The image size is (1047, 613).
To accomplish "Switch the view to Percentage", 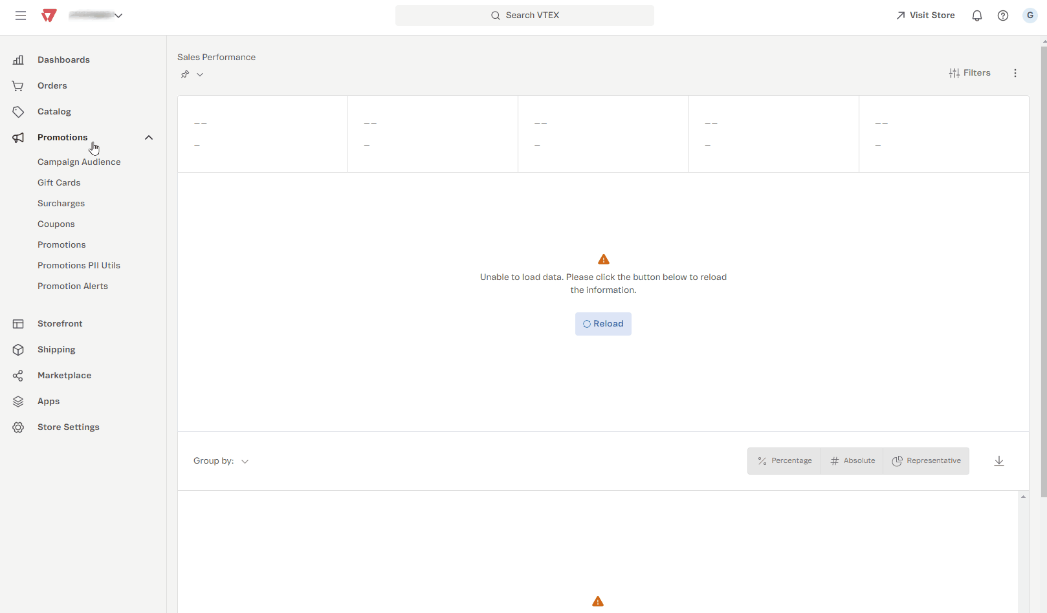I will pyautogui.click(x=784, y=461).
